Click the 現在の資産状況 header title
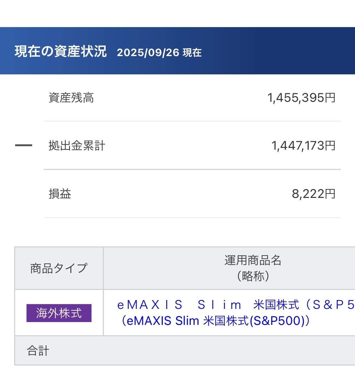 click(x=61, y=51)
